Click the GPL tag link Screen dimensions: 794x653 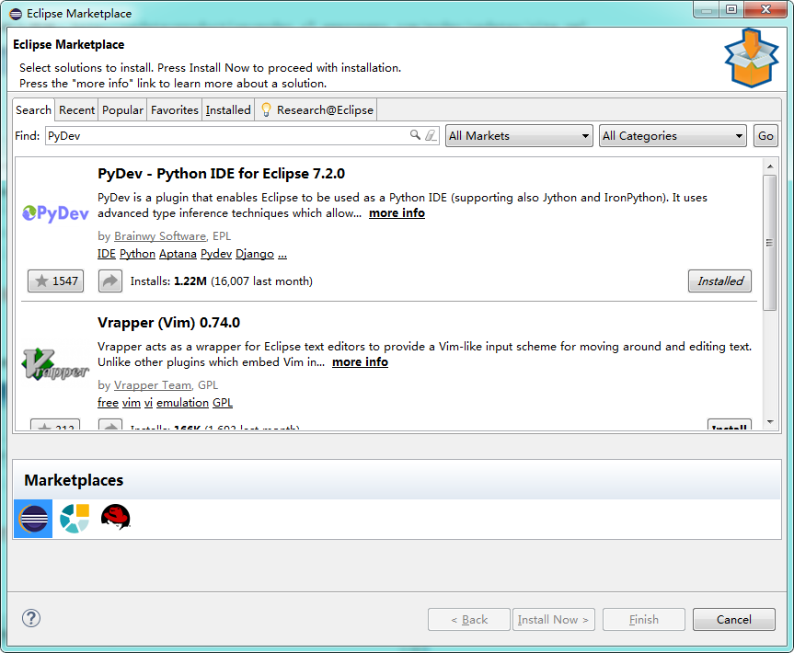(x=223, y=403)
